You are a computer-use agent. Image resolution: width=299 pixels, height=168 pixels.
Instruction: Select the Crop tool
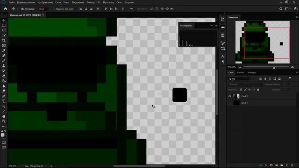click(x=4, y=41)
